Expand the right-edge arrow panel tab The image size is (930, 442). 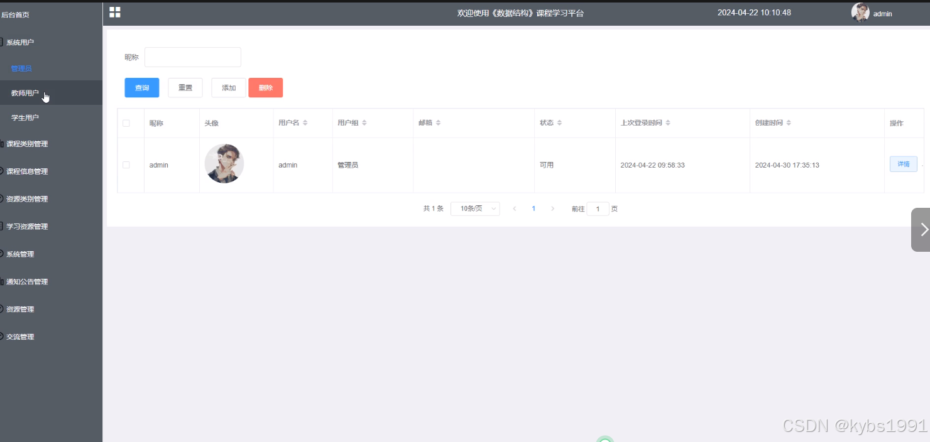(921, 230)
